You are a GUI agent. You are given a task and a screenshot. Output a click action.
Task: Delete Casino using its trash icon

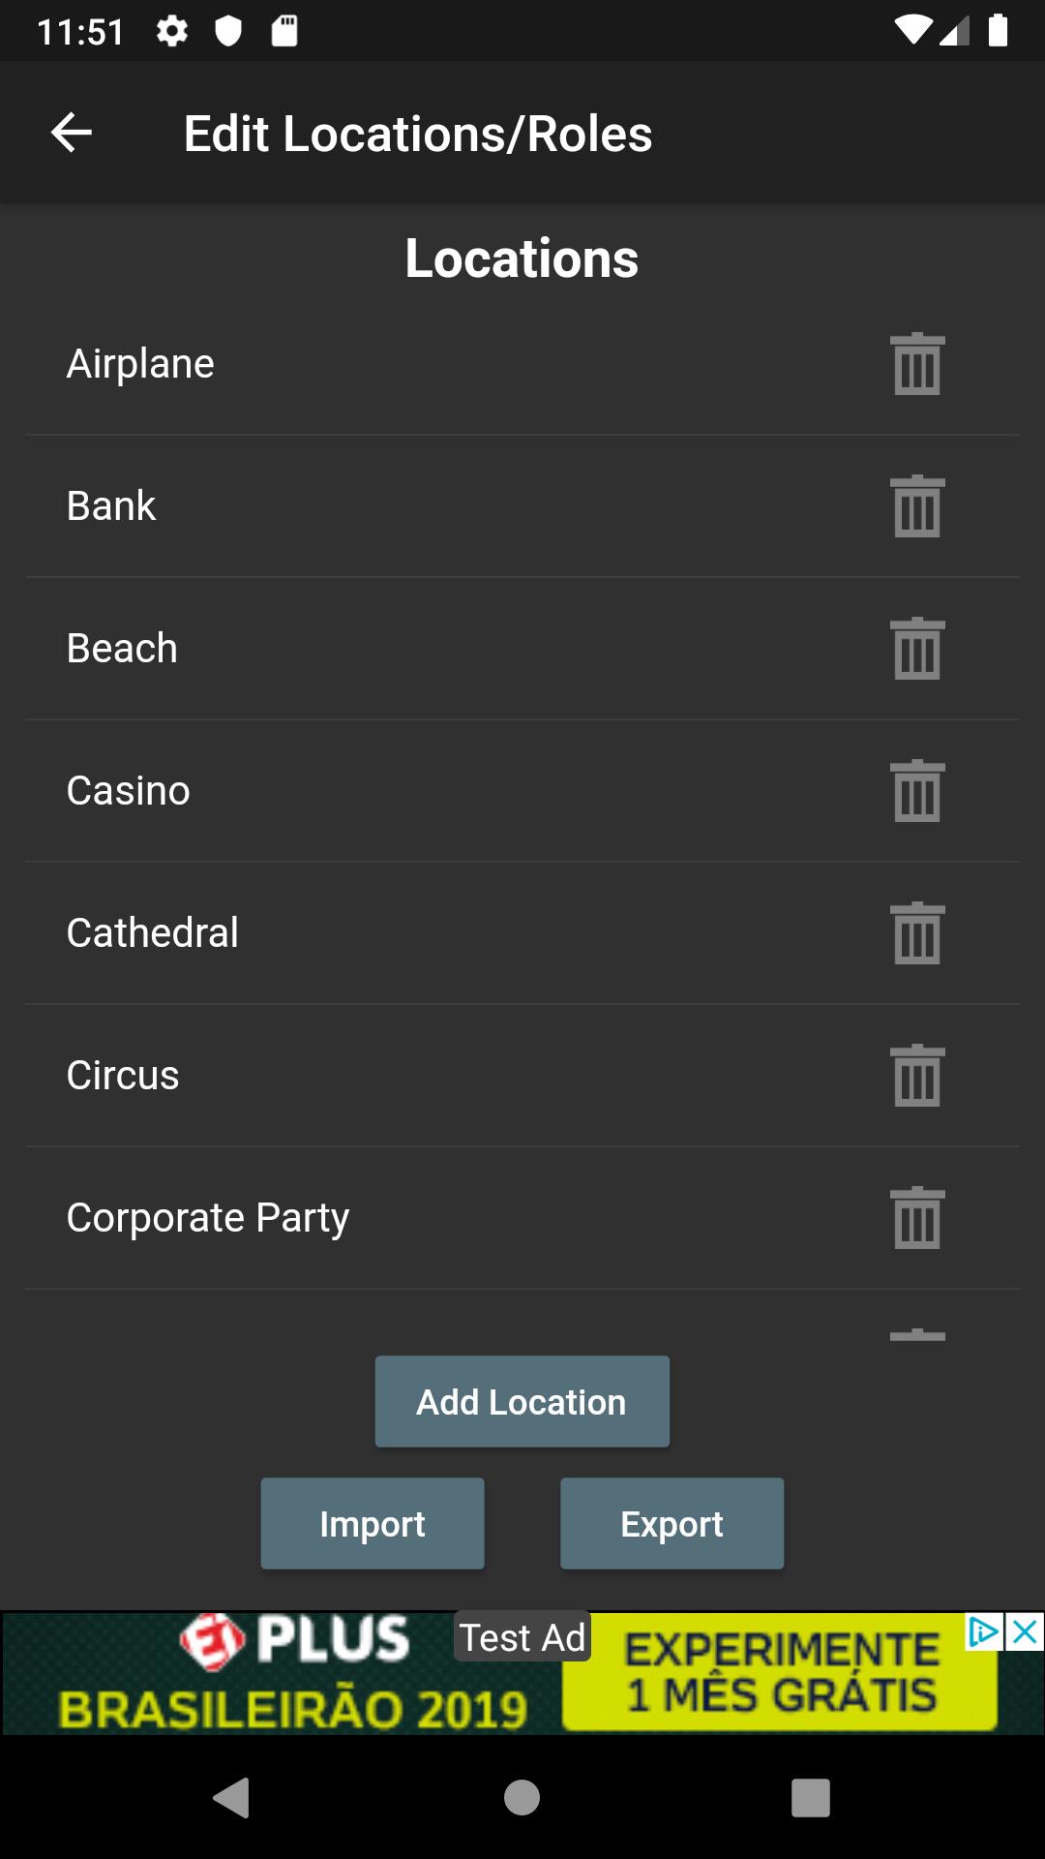tap(917, 791)
